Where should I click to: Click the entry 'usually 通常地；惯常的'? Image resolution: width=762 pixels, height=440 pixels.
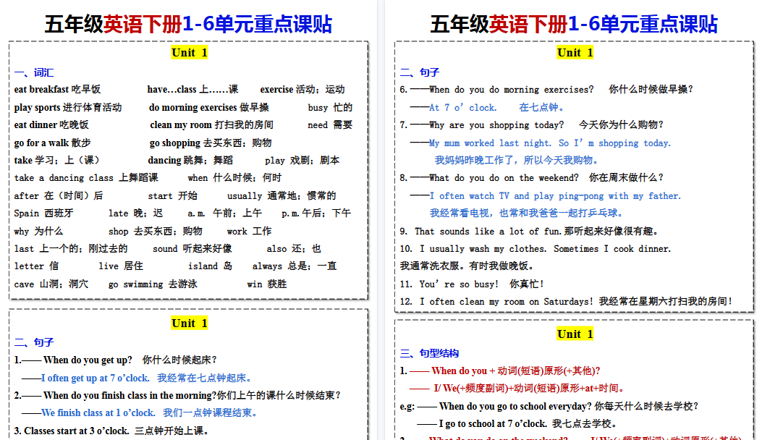click(x=281, y=196)
